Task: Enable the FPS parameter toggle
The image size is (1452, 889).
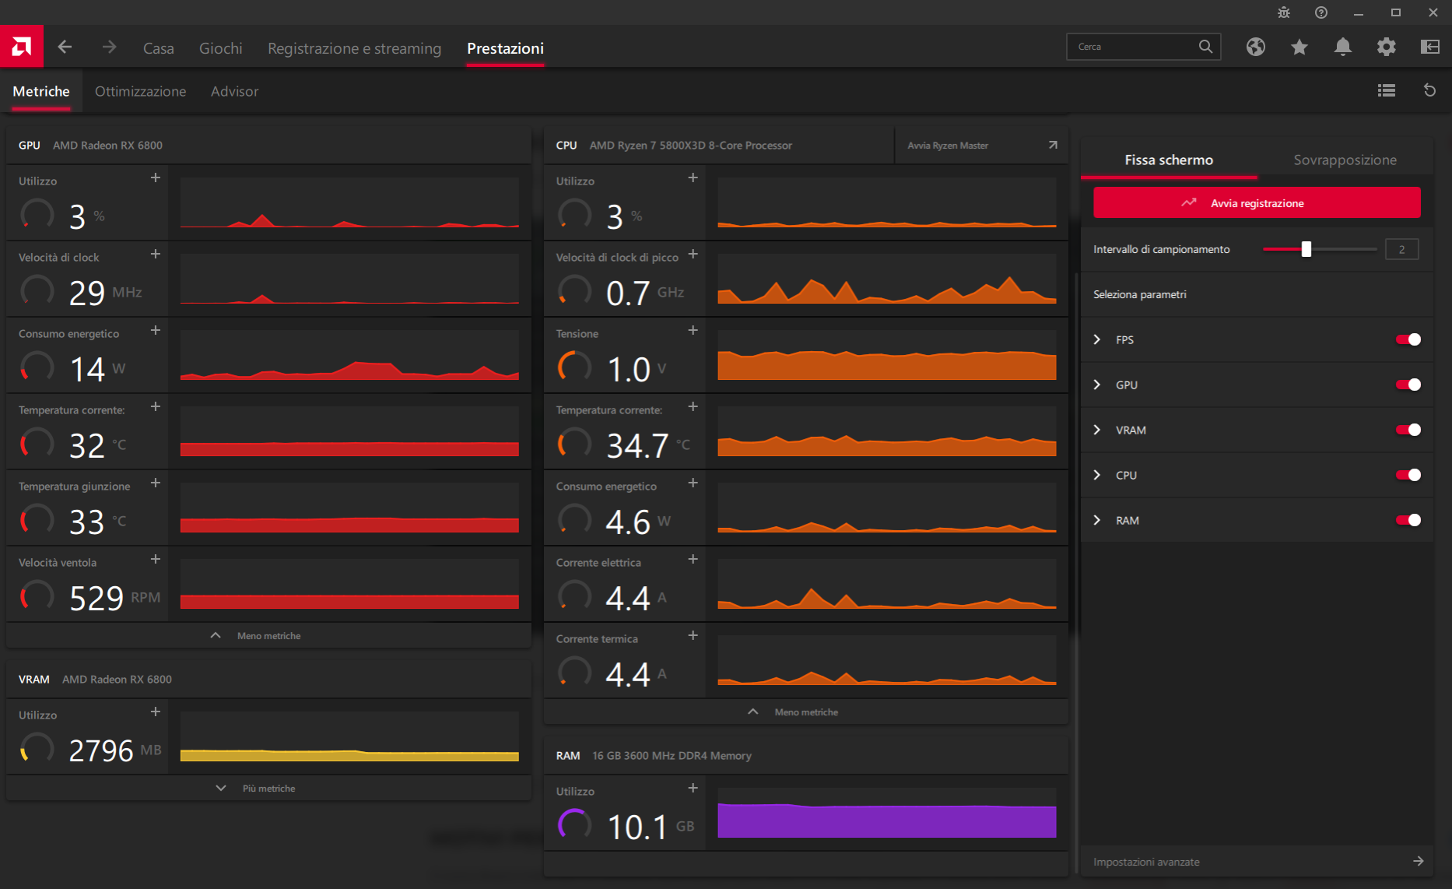Action: pos(1407,339)
